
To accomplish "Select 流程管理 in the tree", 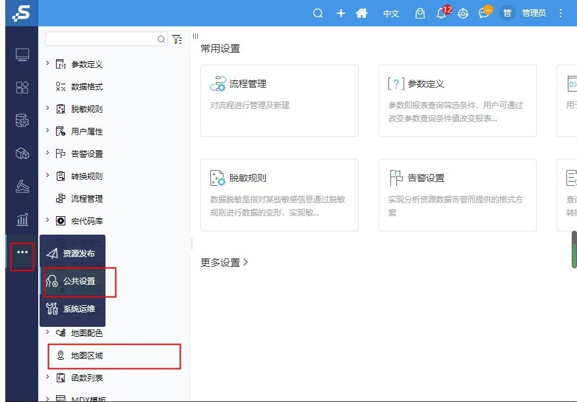I will 87,199.
